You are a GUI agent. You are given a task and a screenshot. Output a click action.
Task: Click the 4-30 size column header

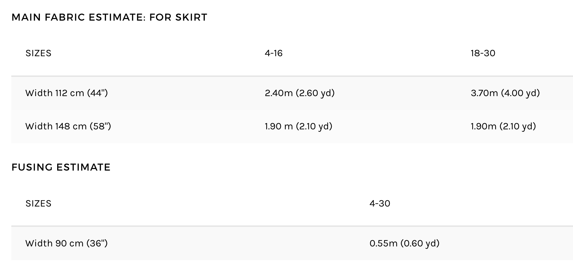click(380, 204)
